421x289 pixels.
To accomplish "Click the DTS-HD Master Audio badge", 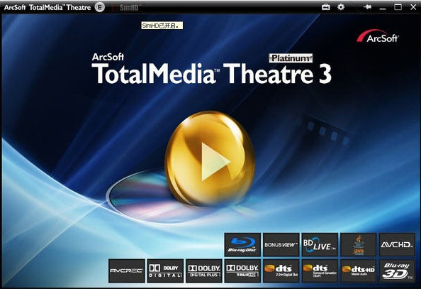I will click(358, 271).
